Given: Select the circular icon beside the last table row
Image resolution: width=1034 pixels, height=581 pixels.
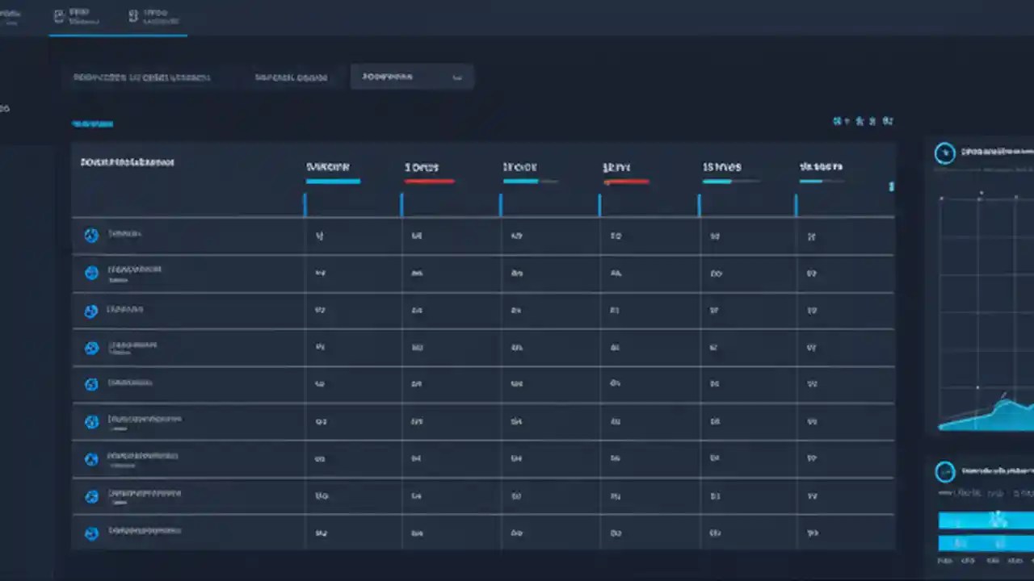Looking at the screenshot, I should pos(91,533).
